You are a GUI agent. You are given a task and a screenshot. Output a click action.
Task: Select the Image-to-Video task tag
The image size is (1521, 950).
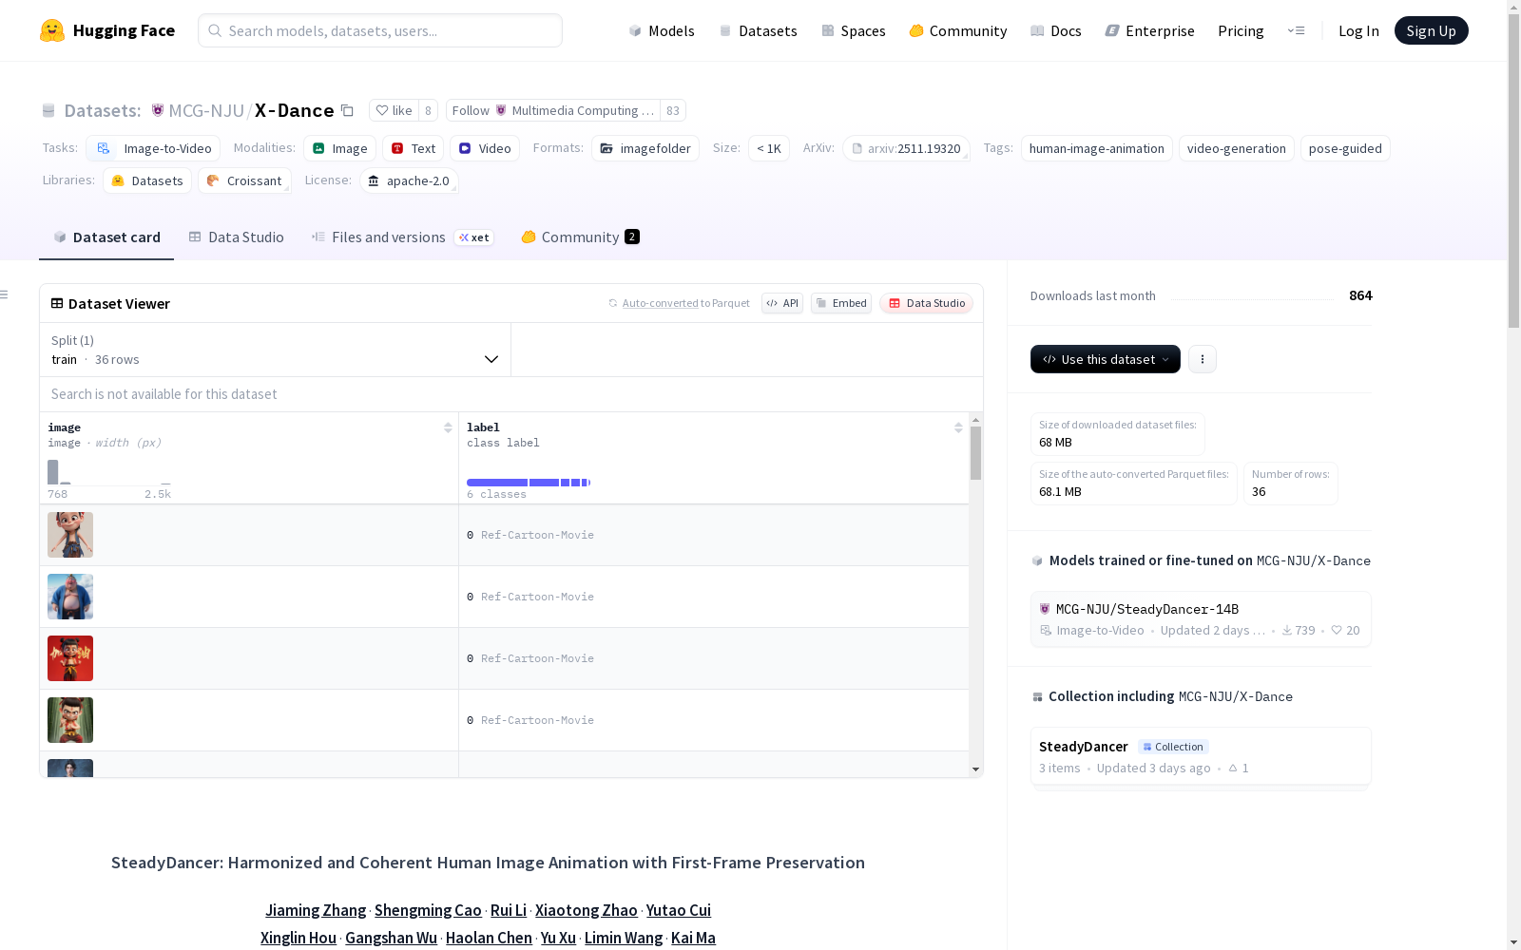click(x=153, y=148)
